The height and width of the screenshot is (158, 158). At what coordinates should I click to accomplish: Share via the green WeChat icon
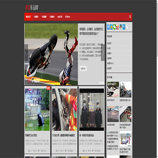(115, 27)
